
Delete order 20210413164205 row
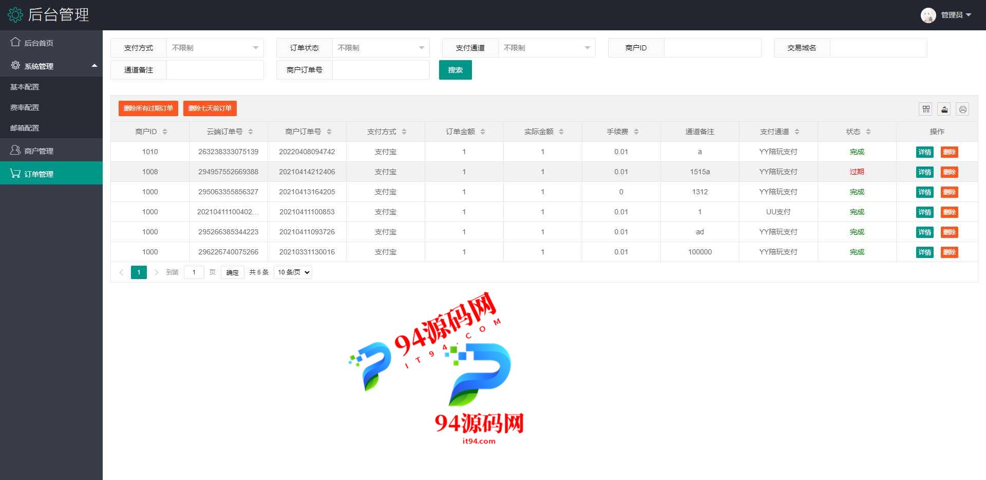950,192
